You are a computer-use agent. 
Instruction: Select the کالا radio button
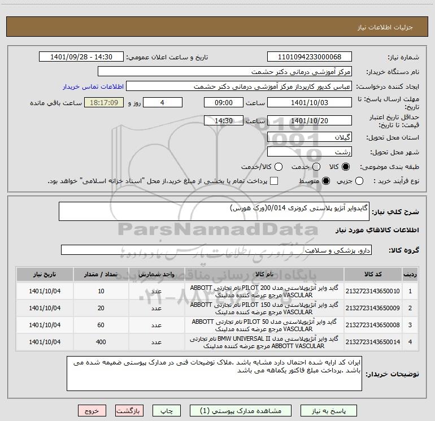(x=346, y=167)
